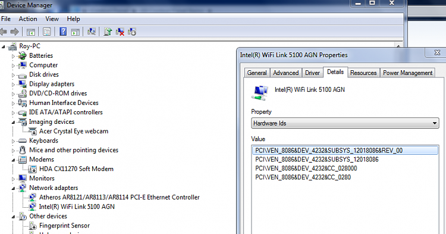
Task: Expand the Display adapters node
Action: pyautogui.click(x=13, y=85)
